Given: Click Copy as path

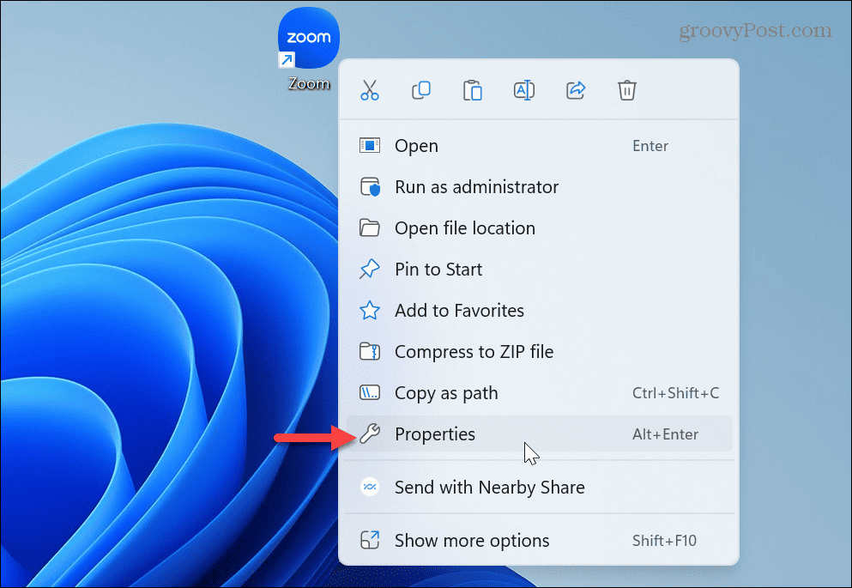Looking at the screenshot, I should (445, 393).
